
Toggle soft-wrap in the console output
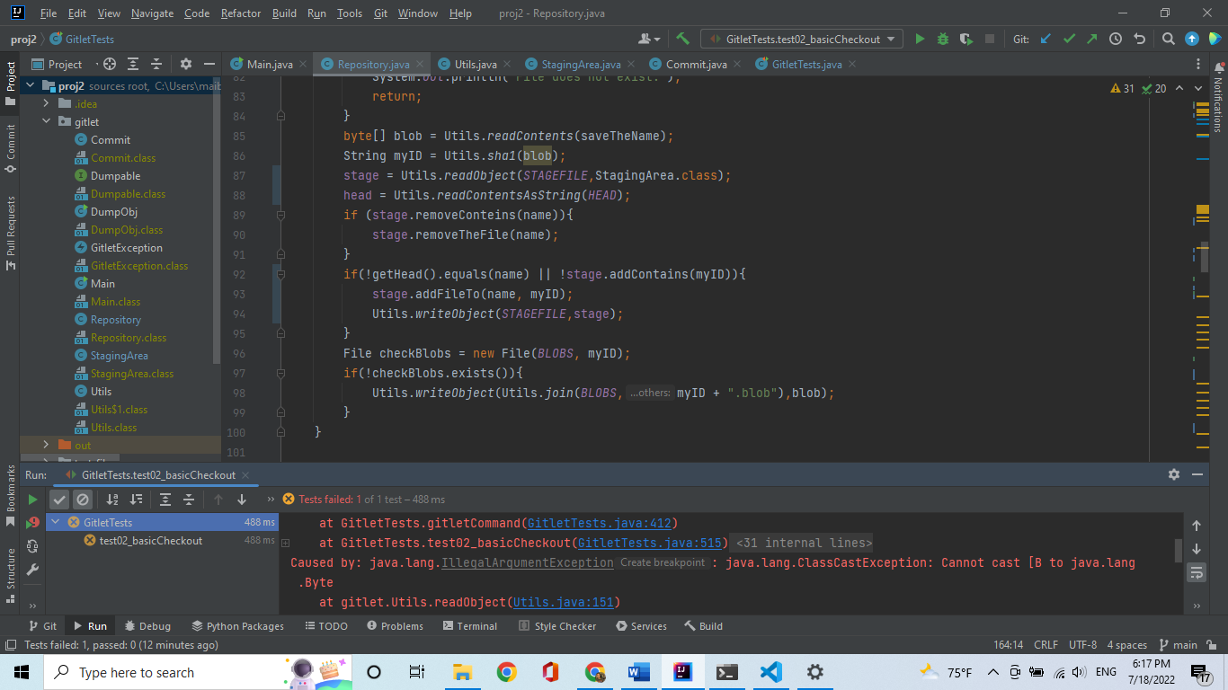click(x=1197, y=572)
